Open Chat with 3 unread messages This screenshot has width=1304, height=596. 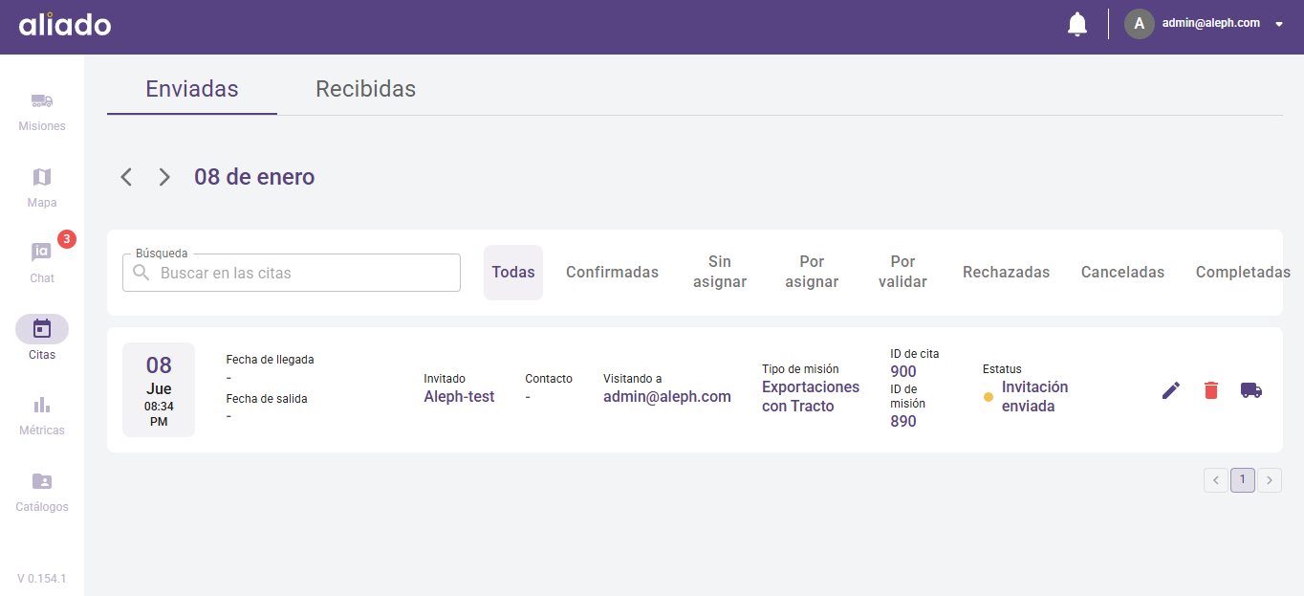[42, 262]
